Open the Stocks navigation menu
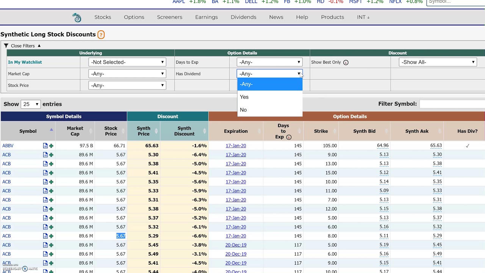The width and height of the screenshot is (485, 273). click(x=103, y=17)
